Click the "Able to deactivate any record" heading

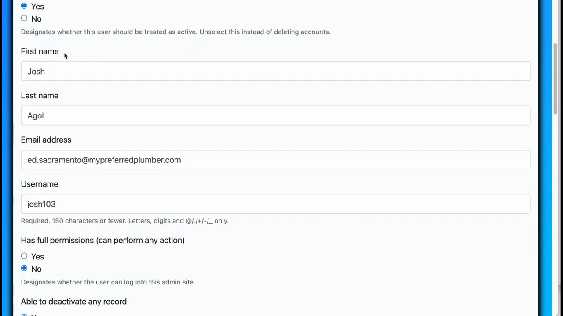pos(73,302)
